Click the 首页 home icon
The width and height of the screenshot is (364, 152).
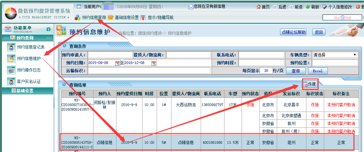pyautogui.click(x=259, y=7)
